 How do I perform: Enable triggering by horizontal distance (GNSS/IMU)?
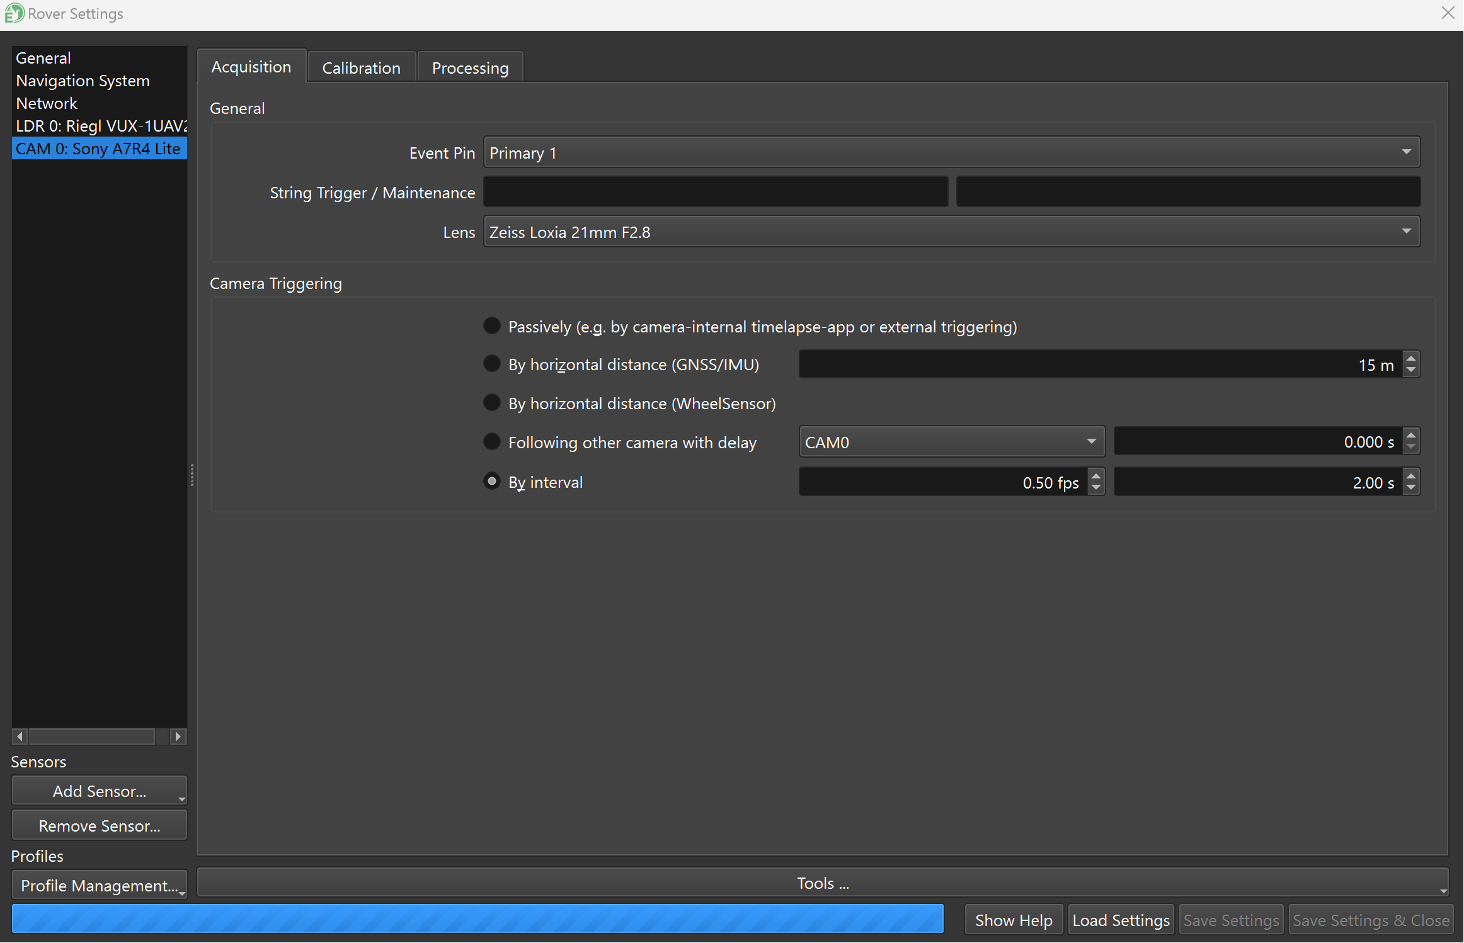tap(492, 364)
